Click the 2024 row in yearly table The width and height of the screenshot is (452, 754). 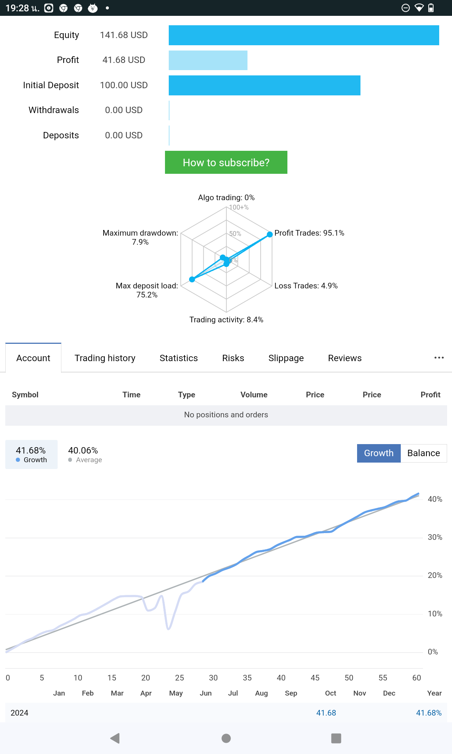(x=226, y=713)
